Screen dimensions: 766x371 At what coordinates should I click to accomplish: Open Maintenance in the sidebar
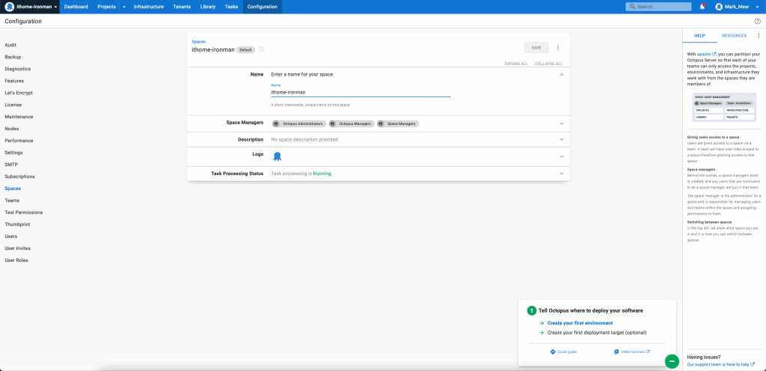(x=19, y=117)
